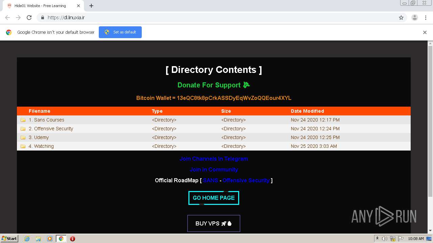Sort by Filename column header
433x243 pixels.
click(x=39, y=111)
